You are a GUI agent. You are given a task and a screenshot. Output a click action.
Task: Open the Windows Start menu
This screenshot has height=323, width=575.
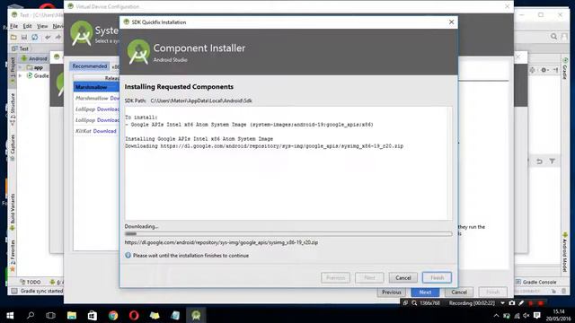tap(10, 315)
